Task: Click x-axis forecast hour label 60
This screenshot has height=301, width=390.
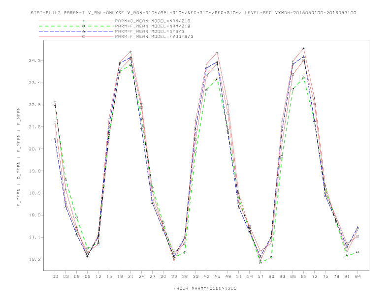Action: click(x=271, y=276)
